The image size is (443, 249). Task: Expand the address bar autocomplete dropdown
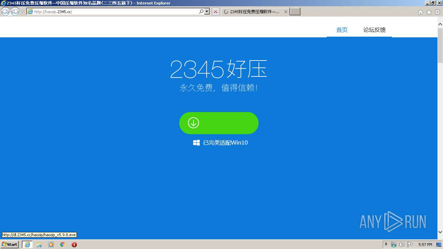tap(207, 11)
